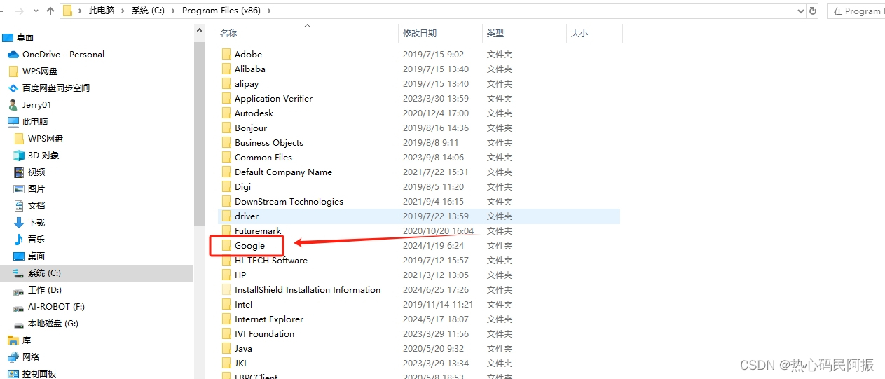Screen dimensions: 885x379
Task: Select 工作 (D:) drive in sidebar
Action: click(45, 290)
